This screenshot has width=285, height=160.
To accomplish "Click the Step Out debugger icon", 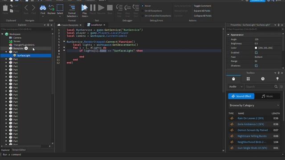I will (136, 8).
